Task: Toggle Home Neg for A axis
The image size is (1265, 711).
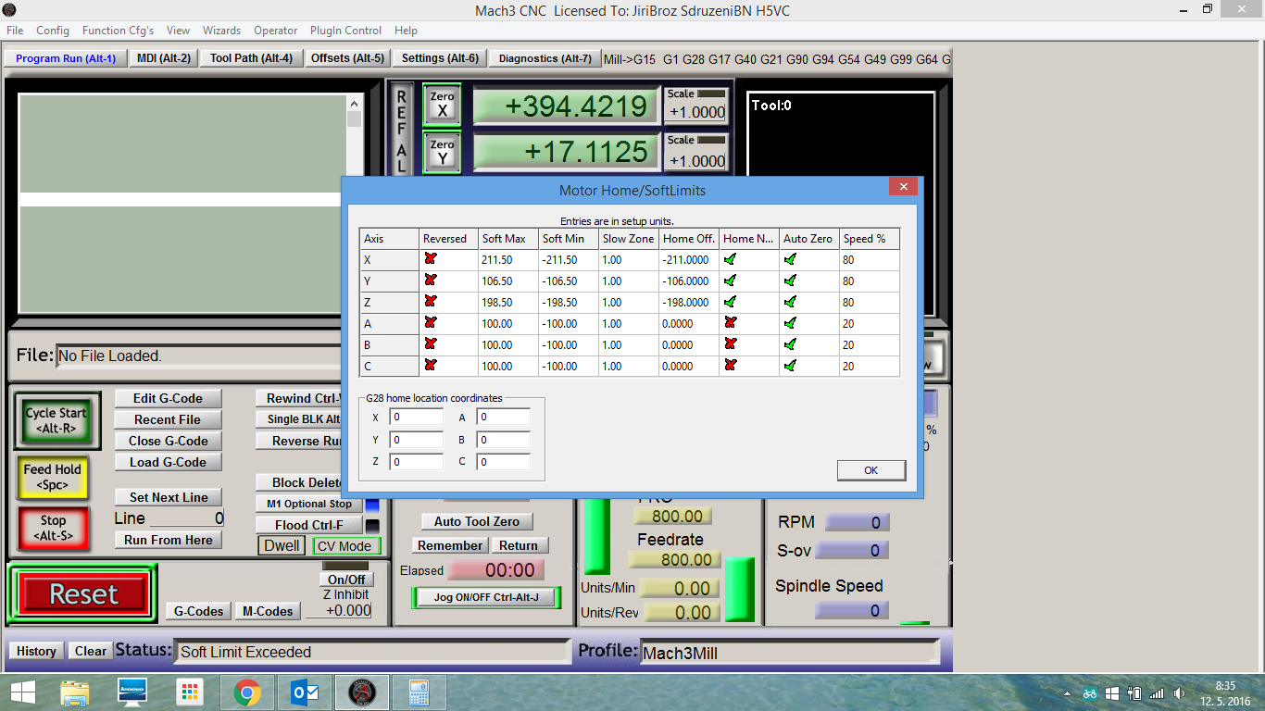Action: click(x=731, y=323)
